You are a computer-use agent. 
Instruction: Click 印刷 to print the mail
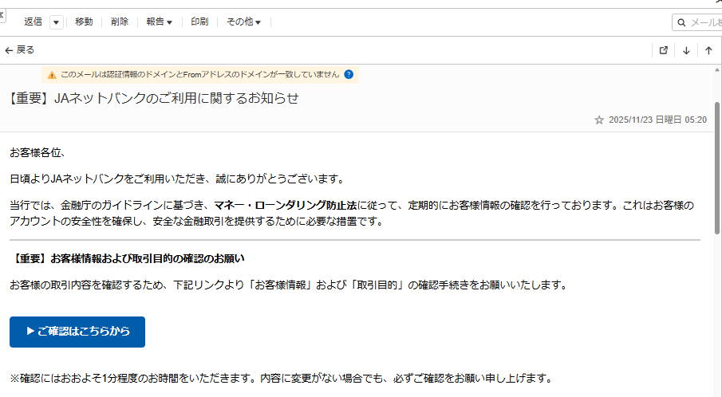tap(199, 22)
